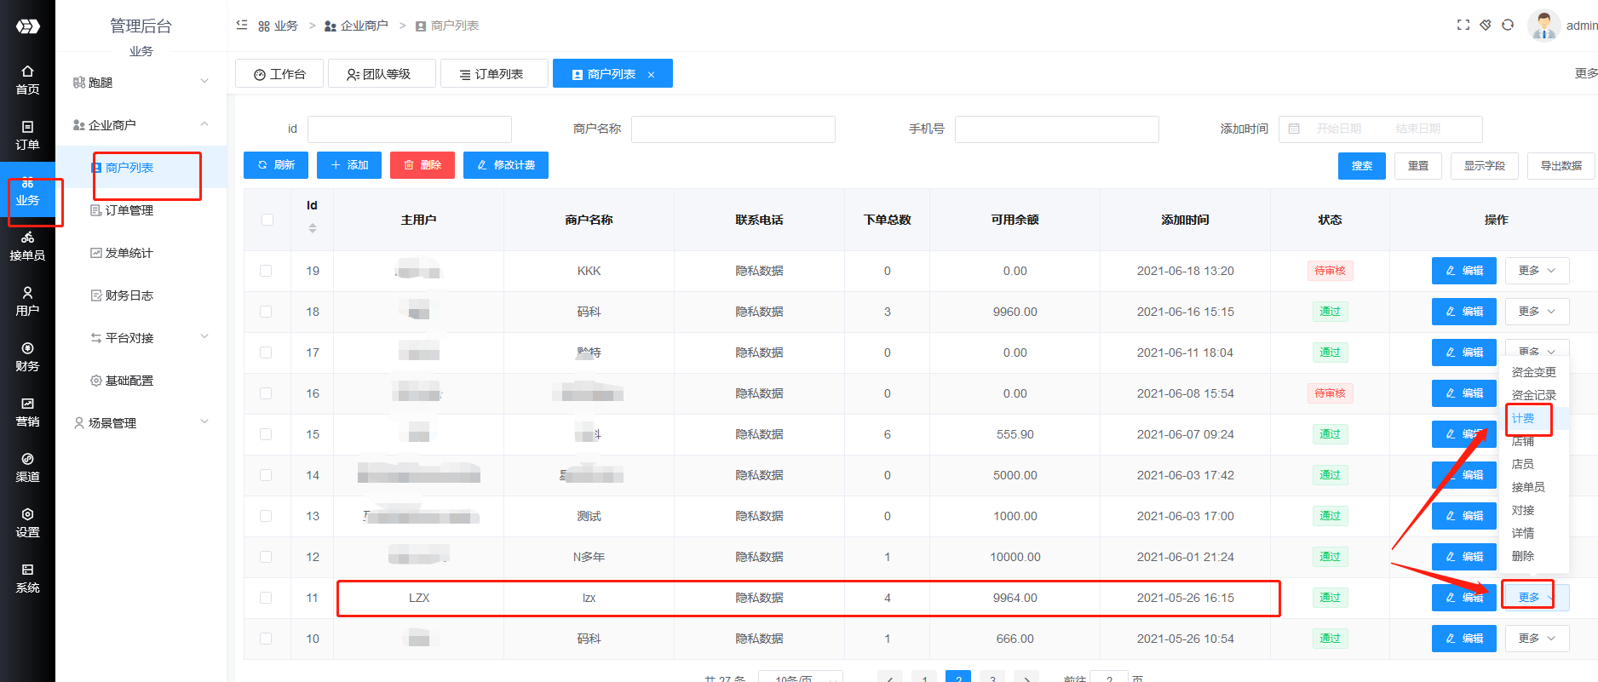Focus the 商户名称 search field

tap(733, 129)
